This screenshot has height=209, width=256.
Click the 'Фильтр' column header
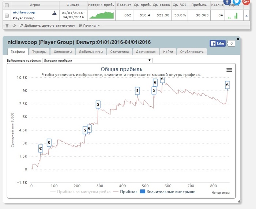tap(73, 5)
